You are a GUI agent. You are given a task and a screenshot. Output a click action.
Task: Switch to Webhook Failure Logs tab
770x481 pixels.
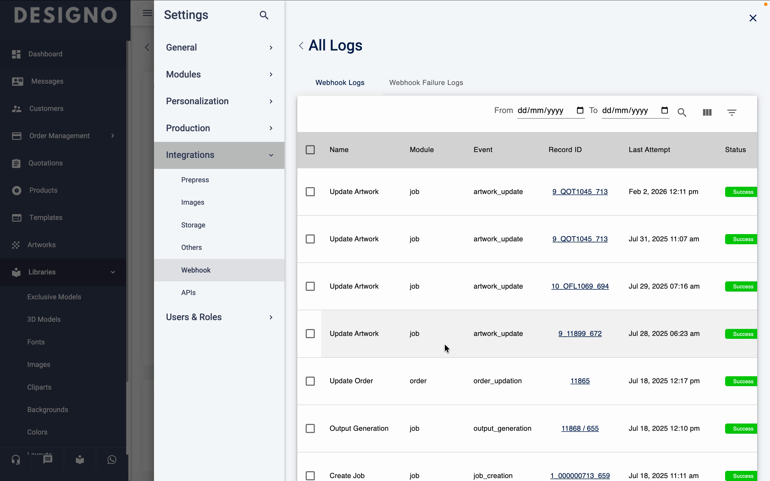coord(426,83)
